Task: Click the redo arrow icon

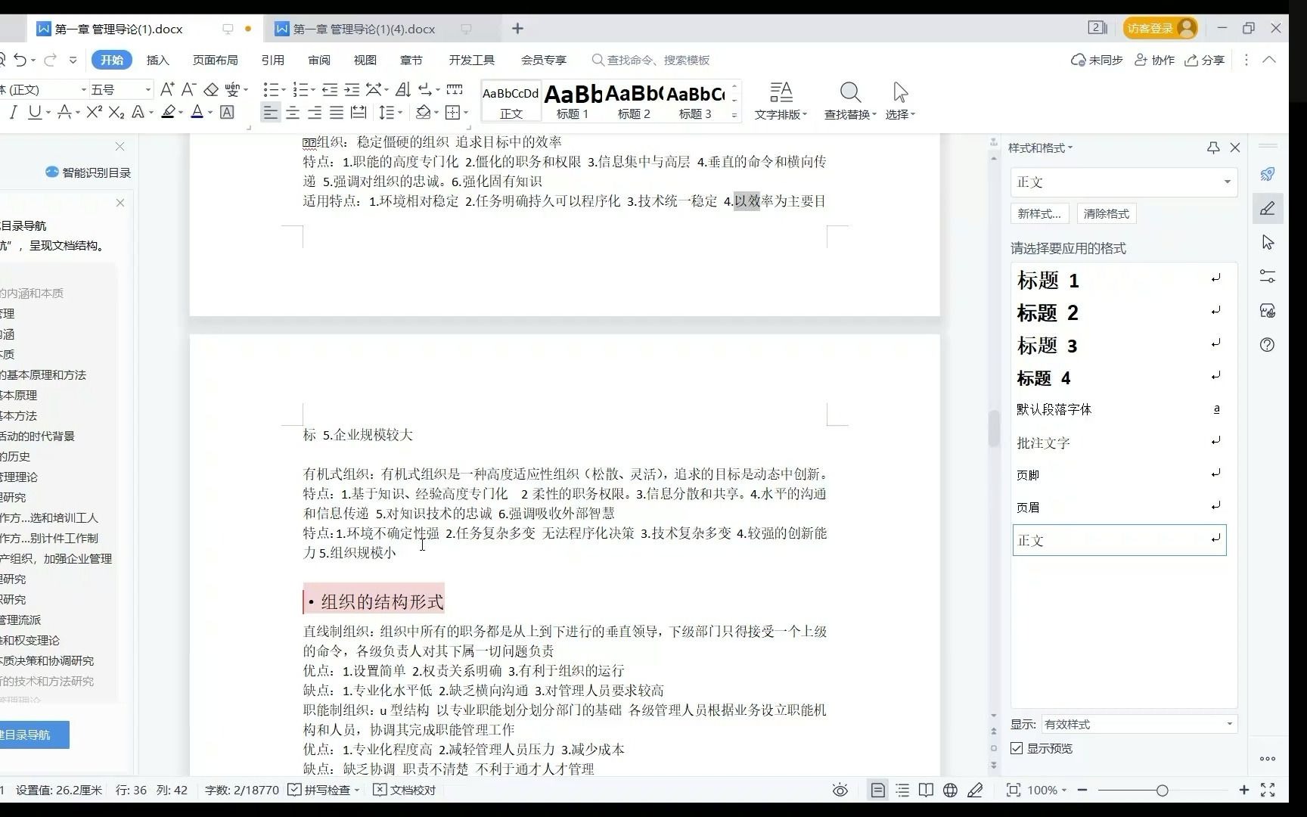Action: [50, 60]
